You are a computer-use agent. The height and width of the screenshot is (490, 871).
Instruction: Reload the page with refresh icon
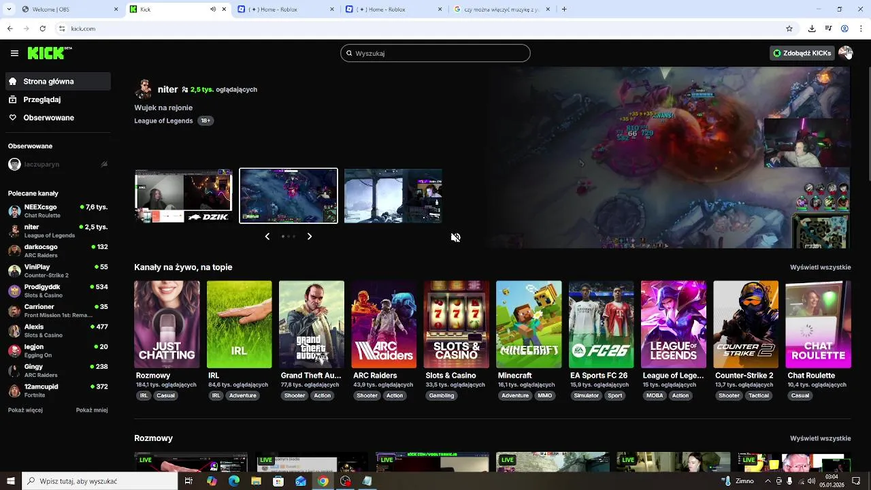[x=42, y=29]
